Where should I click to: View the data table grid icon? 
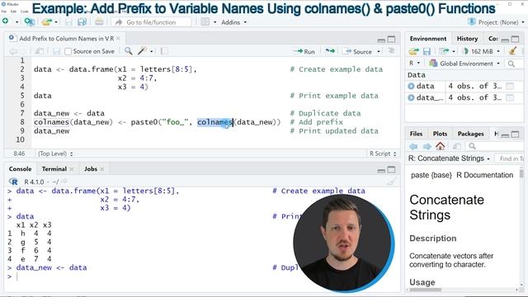[x=510, y=86]
